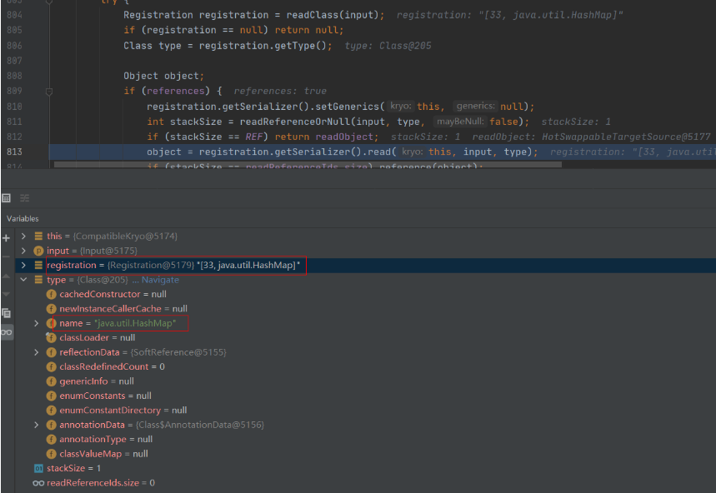Click the fold marker at line 809

49,91
